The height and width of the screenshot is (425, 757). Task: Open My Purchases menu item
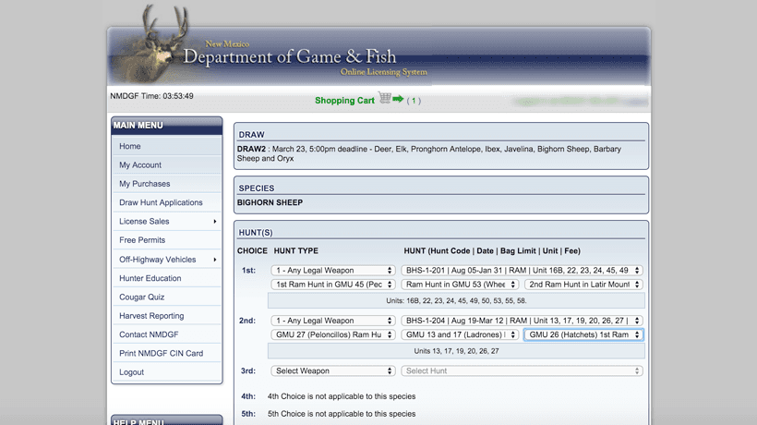click(145, 184)
